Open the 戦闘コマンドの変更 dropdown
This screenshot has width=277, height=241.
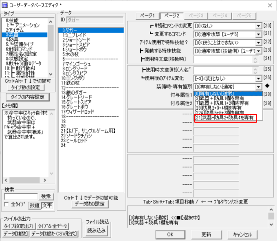258,26
